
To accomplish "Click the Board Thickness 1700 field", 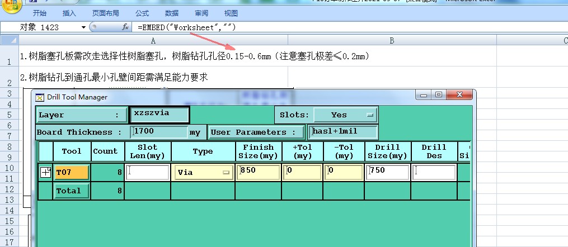I will (159, 132).
